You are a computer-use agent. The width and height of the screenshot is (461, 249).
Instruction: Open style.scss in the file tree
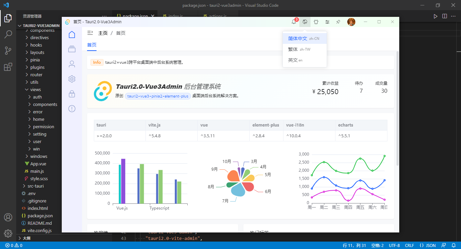(39, 178)
